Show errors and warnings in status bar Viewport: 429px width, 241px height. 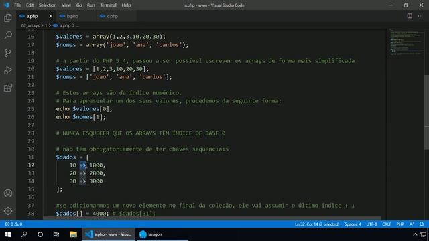13,224
